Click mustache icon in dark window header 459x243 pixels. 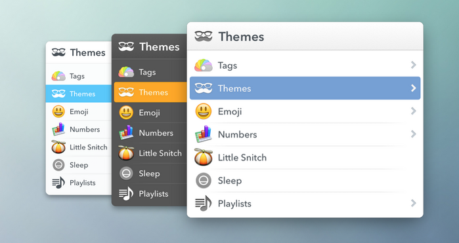pos(126,47)
